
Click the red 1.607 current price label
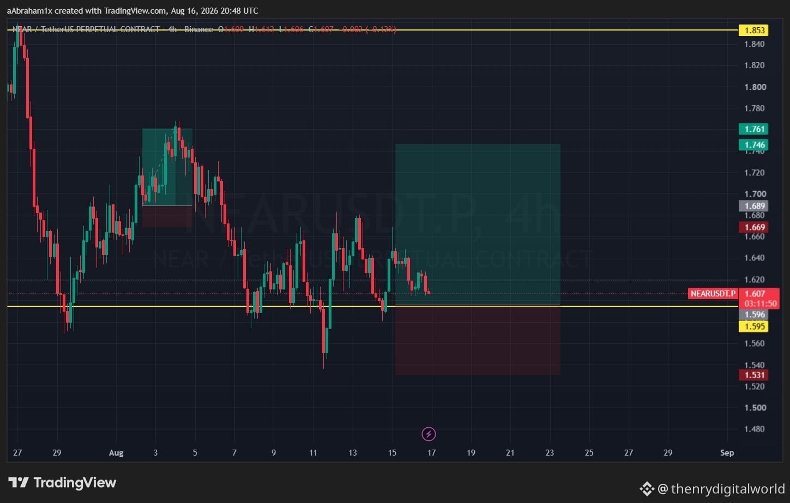[x=755, y=294]
